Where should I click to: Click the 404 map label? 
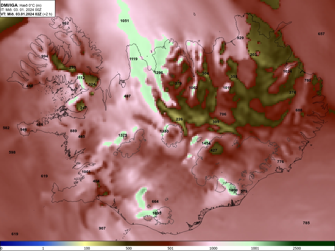(x=96, y=181)
